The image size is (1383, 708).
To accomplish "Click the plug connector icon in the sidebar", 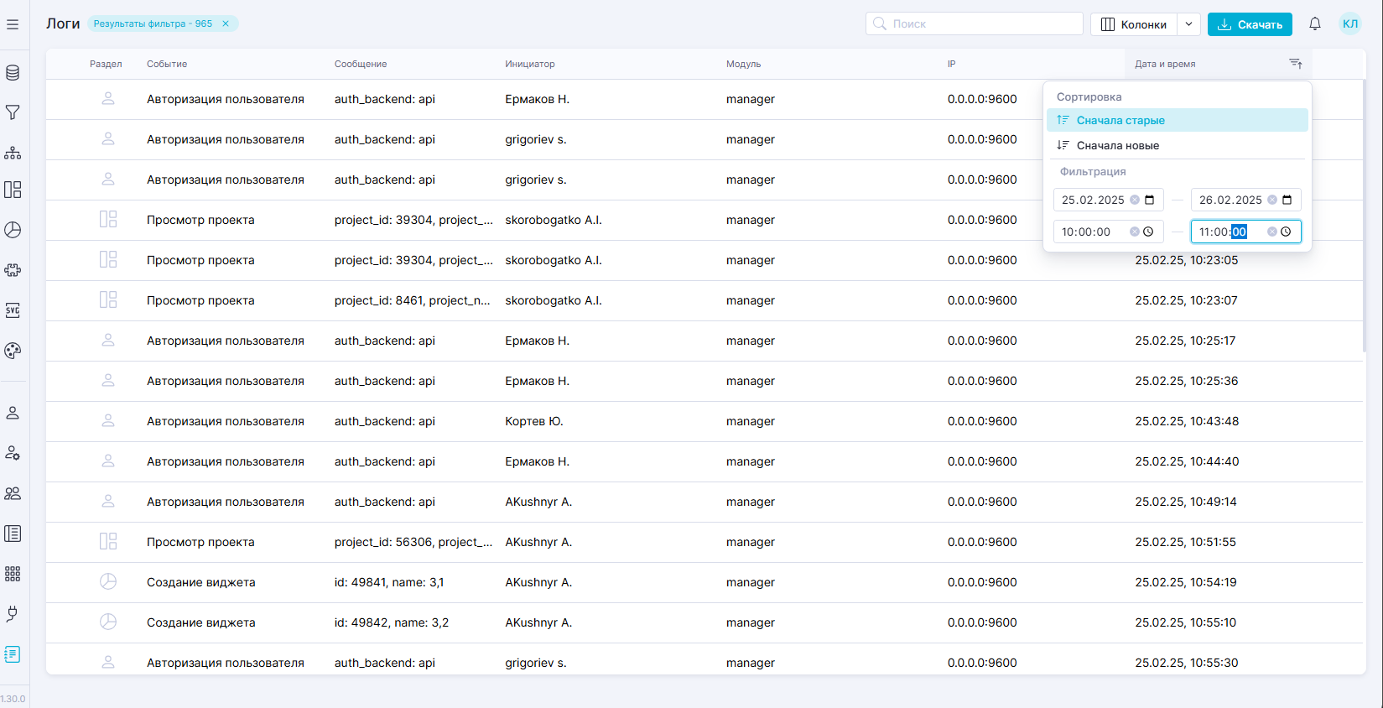I will tap(13, 613).
